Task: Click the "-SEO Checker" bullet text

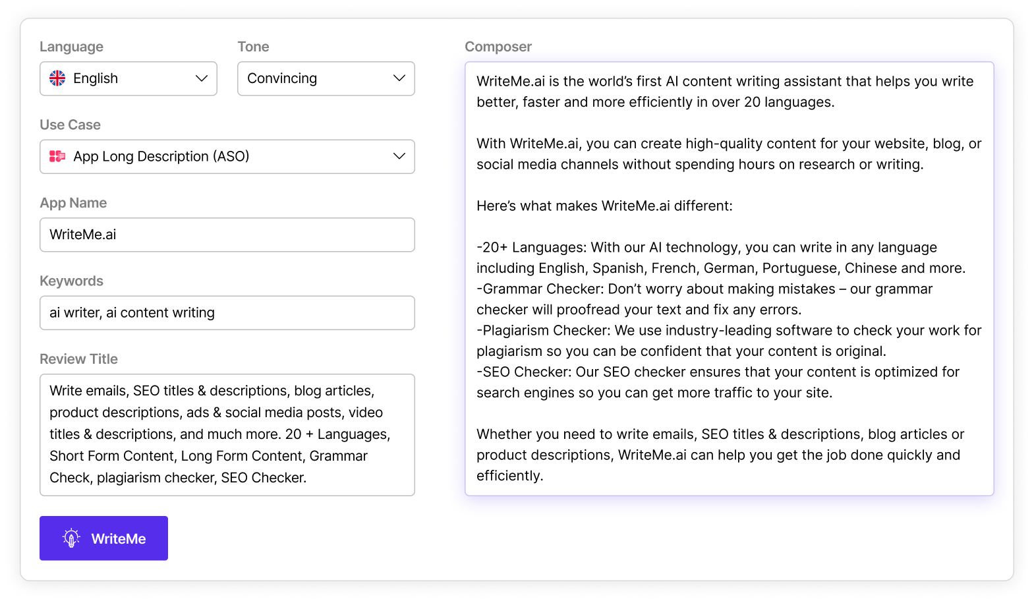Action: [x=718, y=382]
